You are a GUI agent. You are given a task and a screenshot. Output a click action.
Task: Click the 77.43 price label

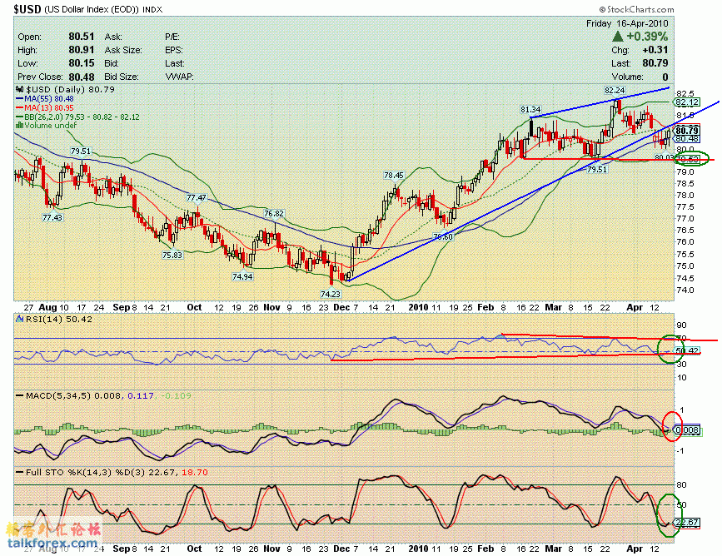tap(52, 218)
